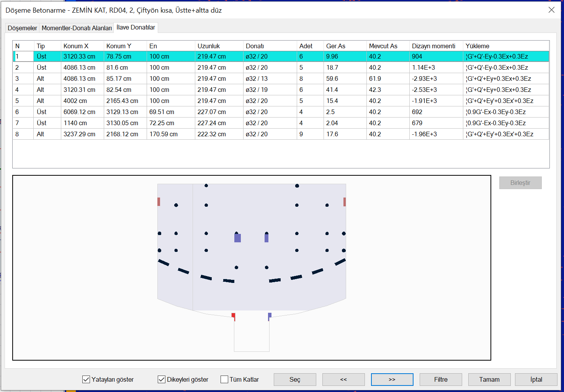Image resolution: width=564 pixels, height=392 pixels.
Task: Click the 3237.29 cm cell
Action: click(82, 134)
